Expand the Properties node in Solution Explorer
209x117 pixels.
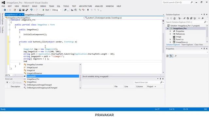[170, 31]
